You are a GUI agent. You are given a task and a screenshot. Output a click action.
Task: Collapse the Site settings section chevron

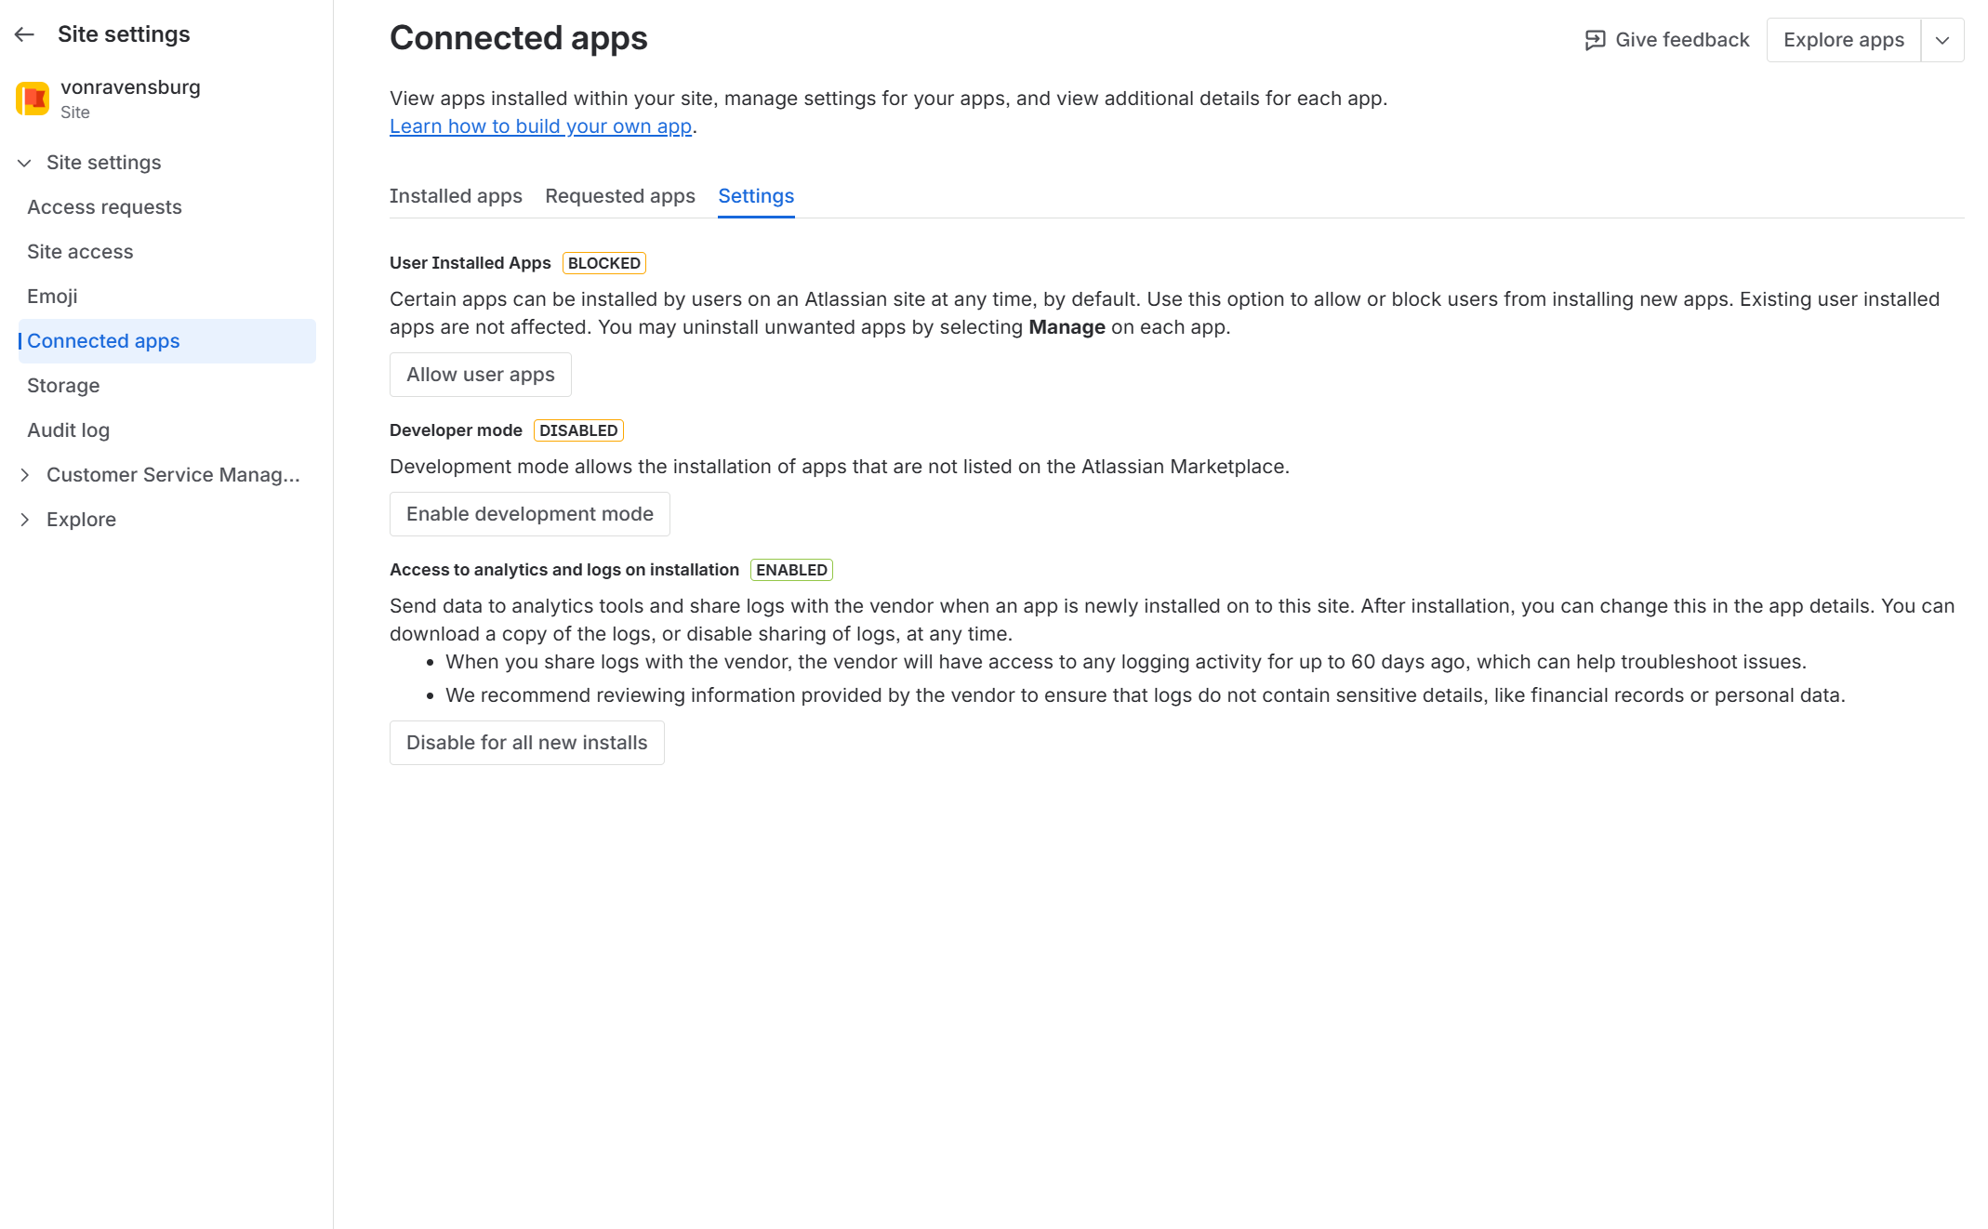pos(25,164)
